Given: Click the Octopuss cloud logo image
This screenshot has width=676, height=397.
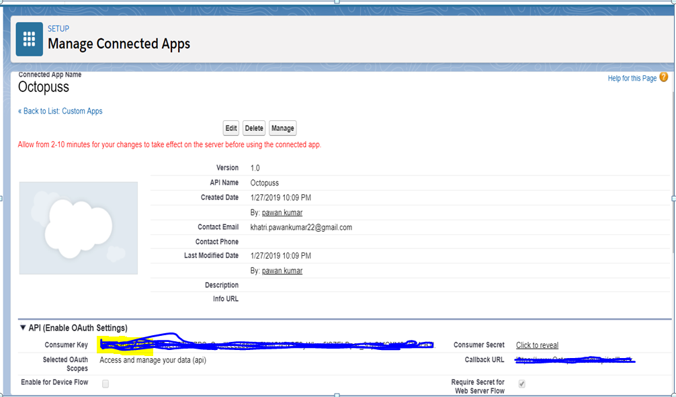Looking at the screenshot, I should click(79, 228).
